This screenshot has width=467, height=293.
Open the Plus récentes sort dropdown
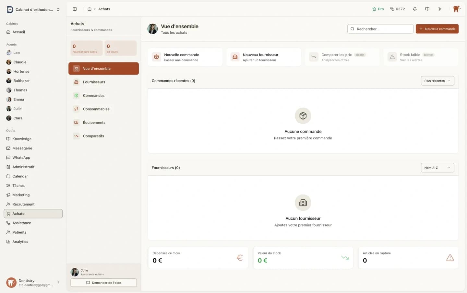437,81
